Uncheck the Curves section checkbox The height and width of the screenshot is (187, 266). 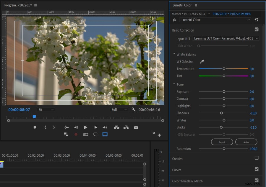257,170
